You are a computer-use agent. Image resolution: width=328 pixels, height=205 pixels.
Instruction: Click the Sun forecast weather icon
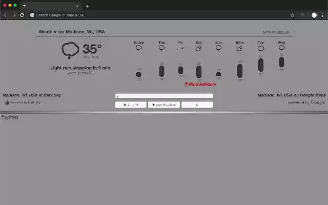[218, 48]
